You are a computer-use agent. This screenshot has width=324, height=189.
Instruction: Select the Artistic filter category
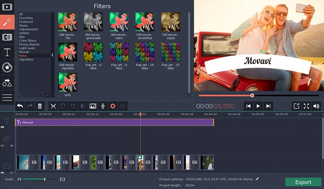[x=24, y=33]
